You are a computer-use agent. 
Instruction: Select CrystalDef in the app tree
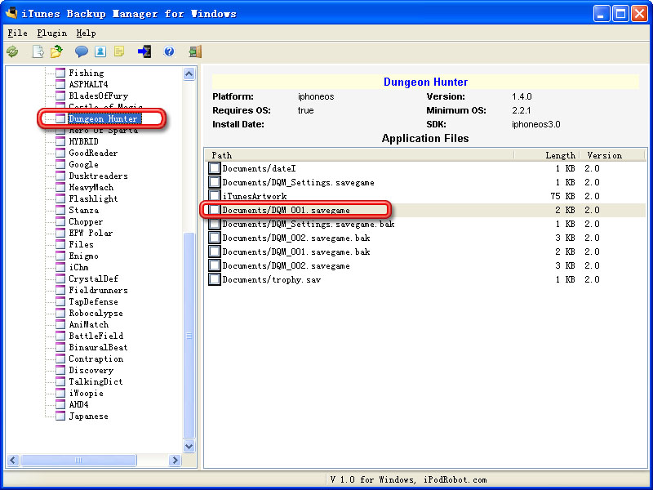[x=93, y=278]
